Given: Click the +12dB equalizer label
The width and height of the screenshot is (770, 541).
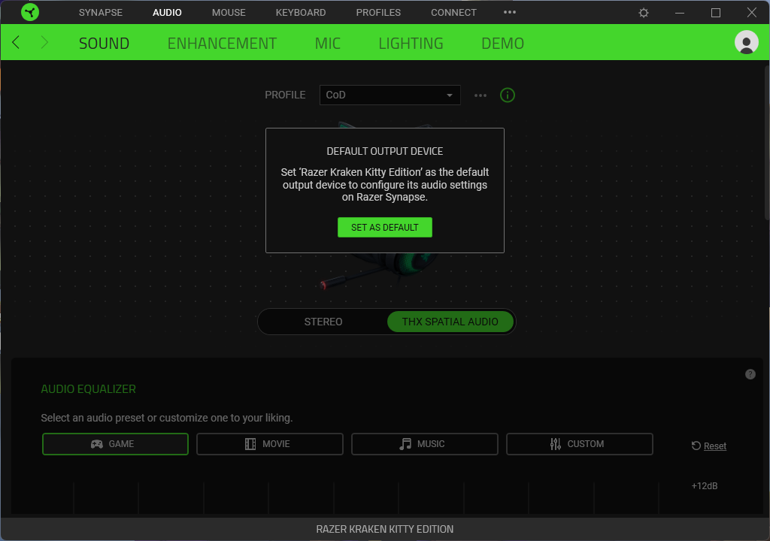Looking at the screenshot, I should (704, 485).
